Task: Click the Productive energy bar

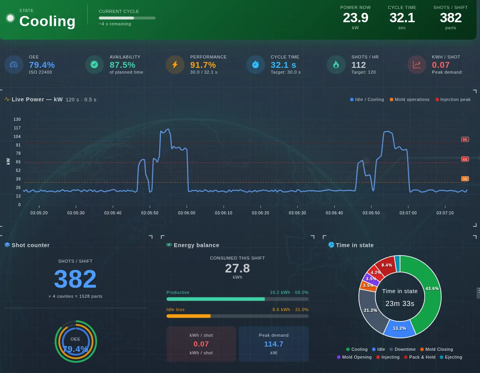Action: (238, 299)
